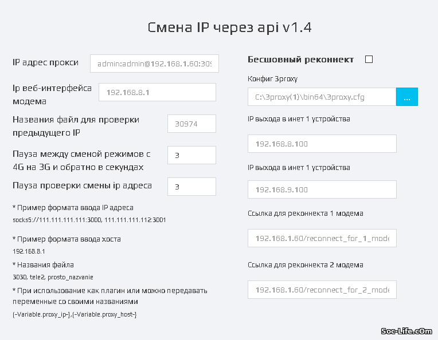Enable the Бесшовный реконнект checkbox
Screen dimensions: 438x340
[369, 60]
